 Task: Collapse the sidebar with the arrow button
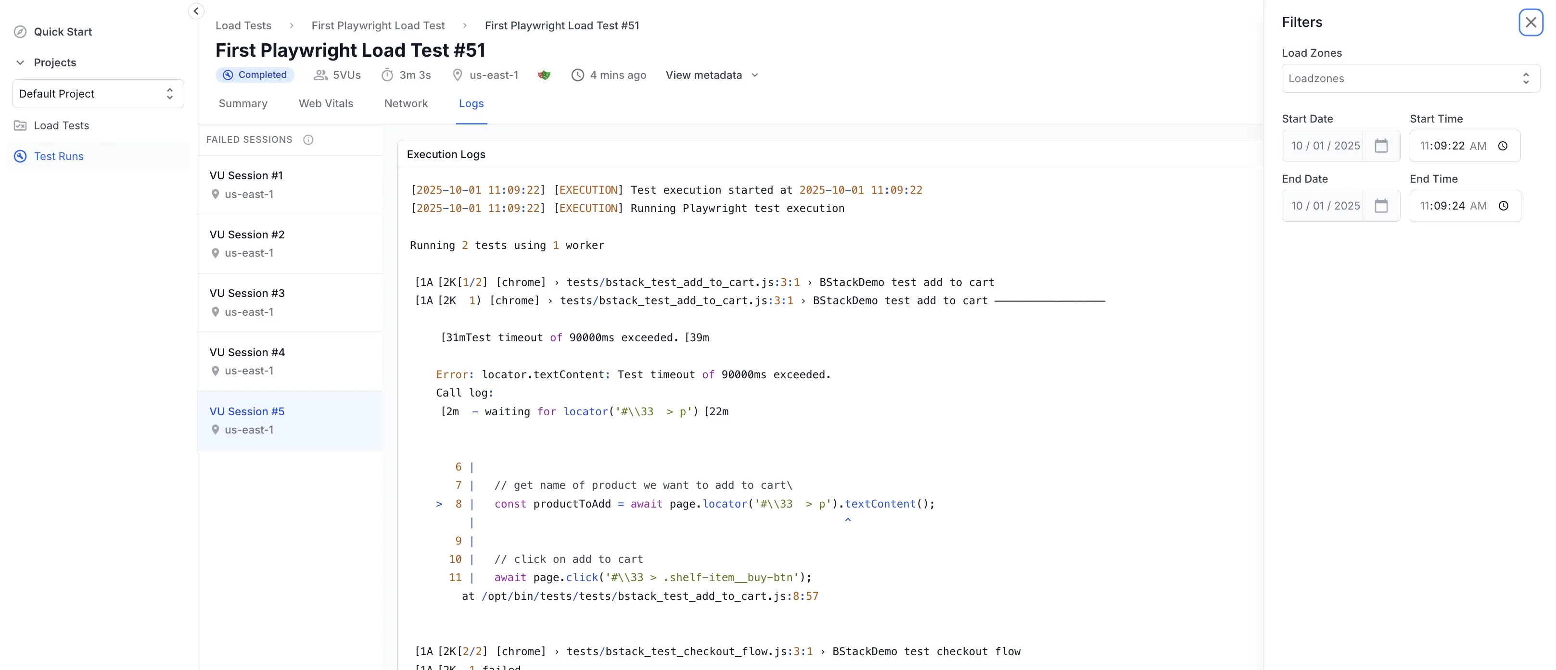(196, 11)
